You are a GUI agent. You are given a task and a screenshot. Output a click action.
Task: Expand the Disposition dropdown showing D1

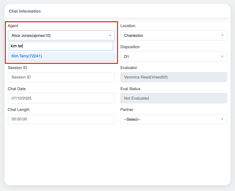pyautogui.click(x=171, y=57)
